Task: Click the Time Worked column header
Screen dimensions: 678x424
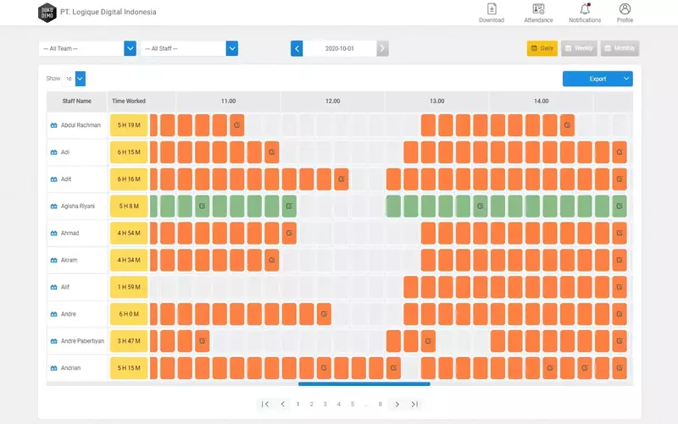Action: [x=129, y=101]
